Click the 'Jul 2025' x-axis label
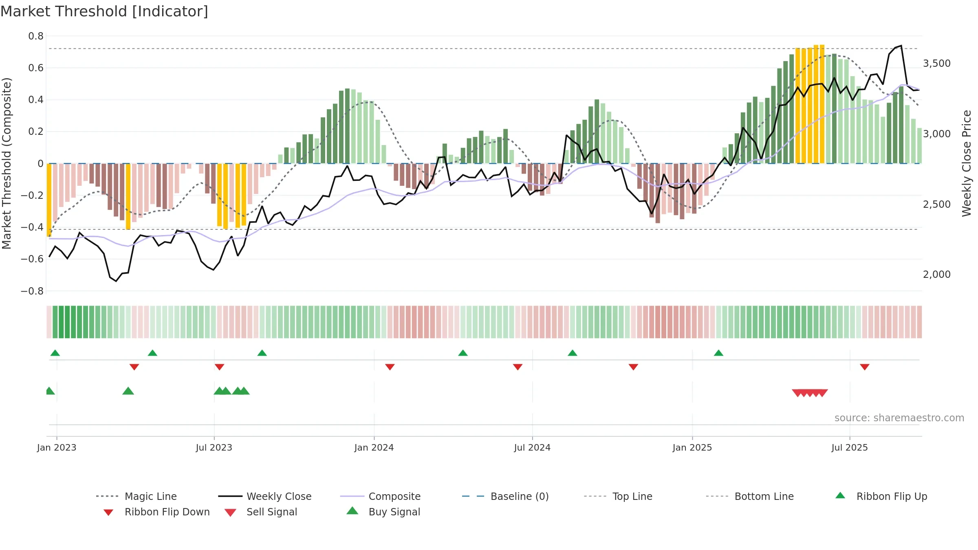The height and width of the screenshot is (550, 978). tap(850, 447)
